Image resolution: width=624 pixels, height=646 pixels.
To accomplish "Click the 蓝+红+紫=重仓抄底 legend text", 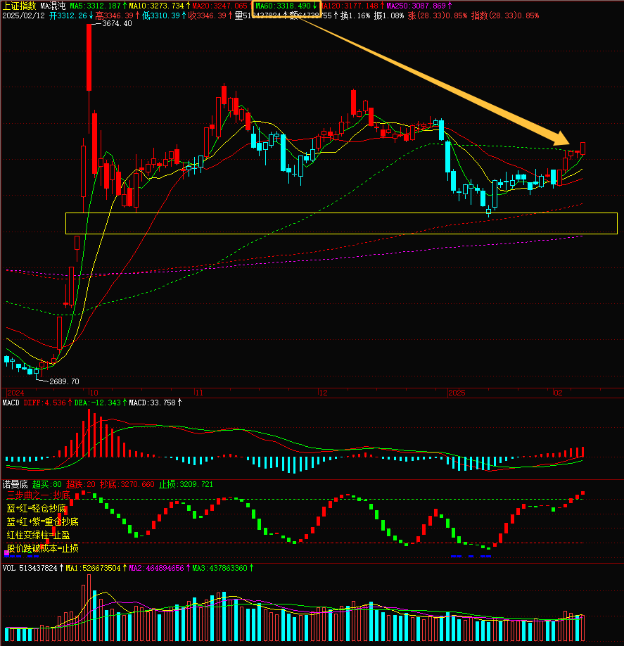I will (42, 521).
